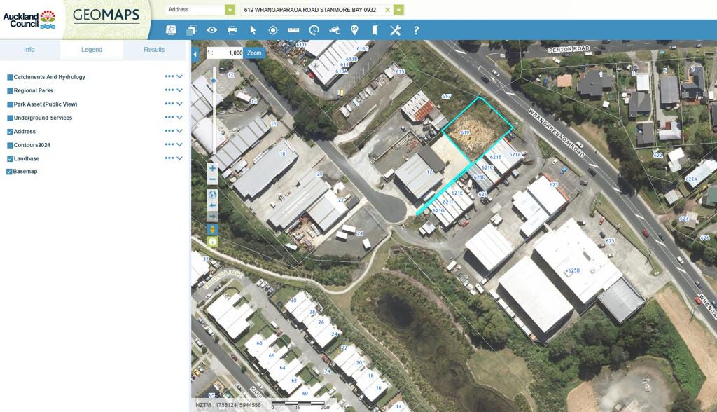Click the street camera icon
Viewport: 717px width, 412px height.
coord(334,30)
